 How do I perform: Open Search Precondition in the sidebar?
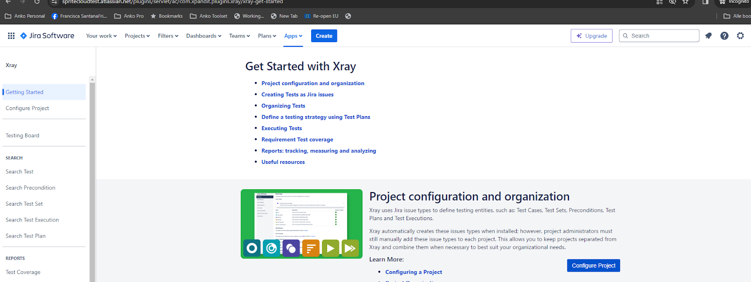click(x=31, y=188)
